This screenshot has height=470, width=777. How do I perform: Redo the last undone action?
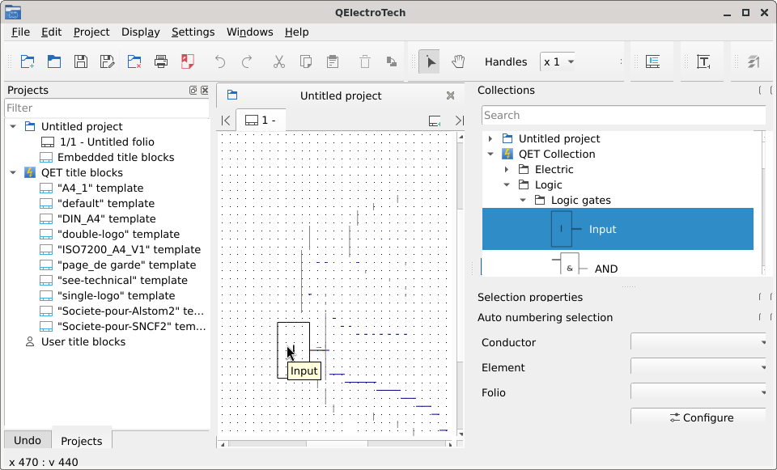247,62
